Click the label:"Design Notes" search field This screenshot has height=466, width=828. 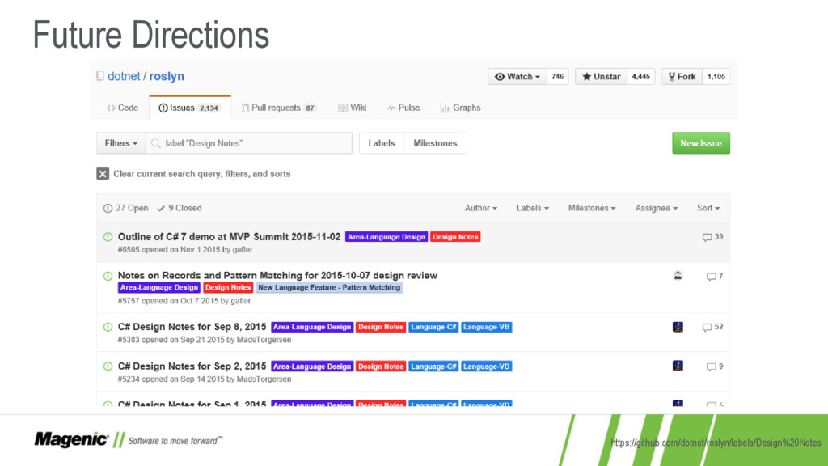coord(249,143)
